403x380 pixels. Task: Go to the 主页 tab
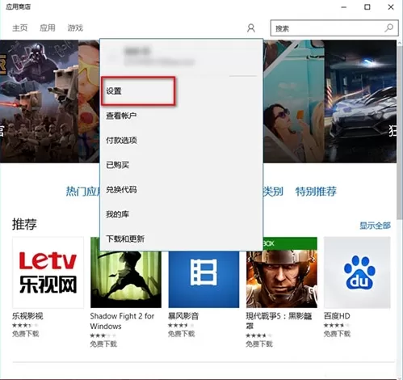20,27
